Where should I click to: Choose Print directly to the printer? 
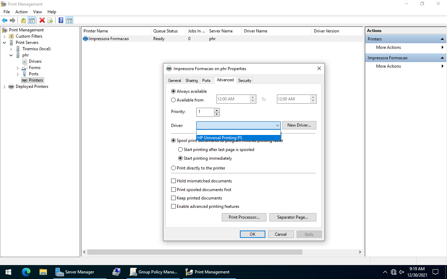[x=174, y=168]
